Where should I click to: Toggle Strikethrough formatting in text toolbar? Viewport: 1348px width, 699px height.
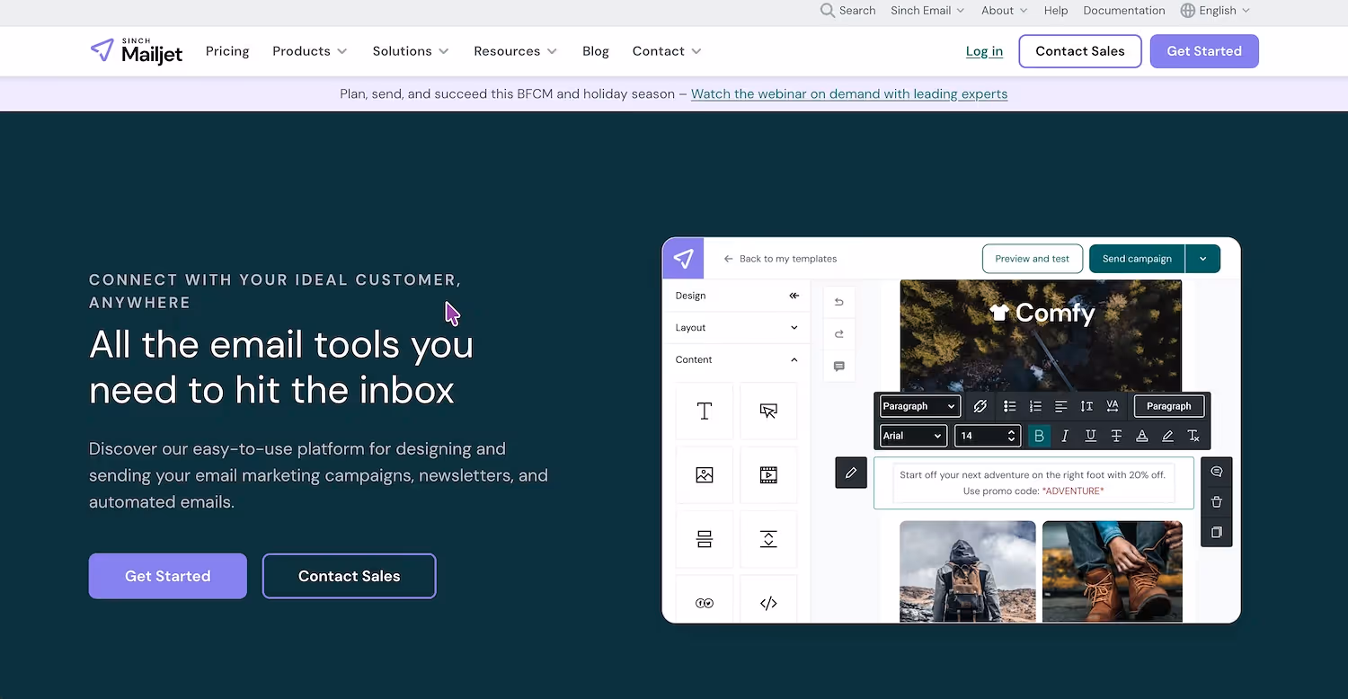coord(1116,436)
